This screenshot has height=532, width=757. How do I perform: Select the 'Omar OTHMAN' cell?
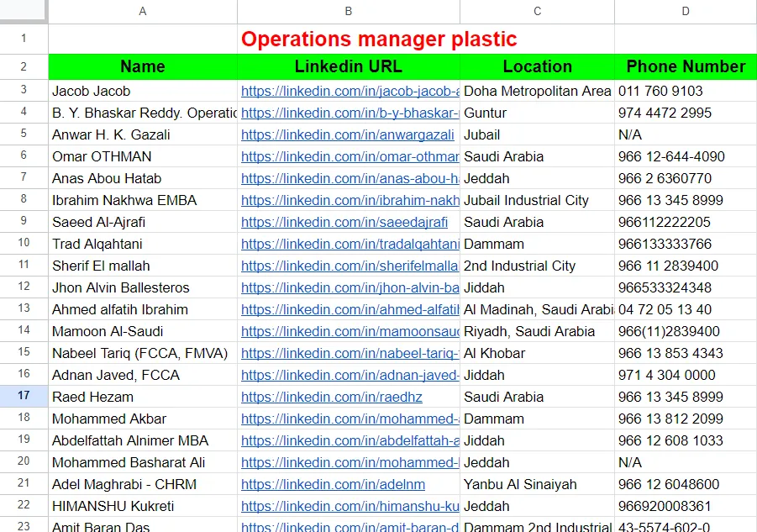pos(143,156)
